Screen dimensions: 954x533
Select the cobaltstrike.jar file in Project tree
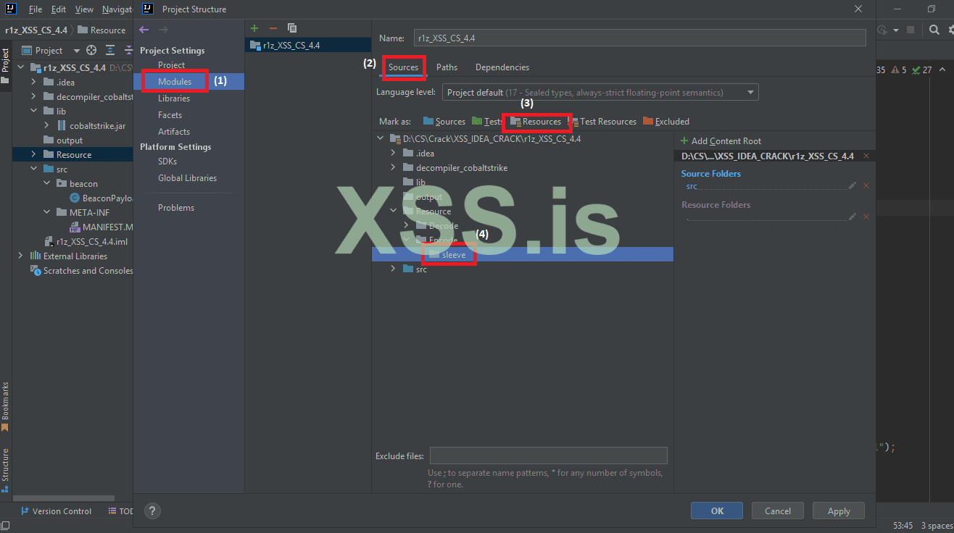point(97,126)
